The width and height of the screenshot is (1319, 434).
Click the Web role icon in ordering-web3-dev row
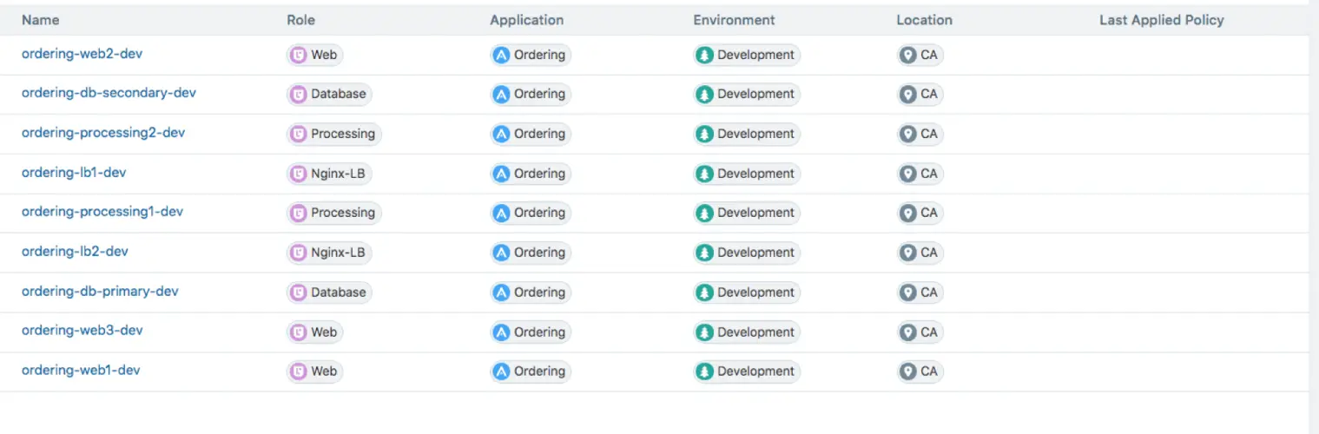coord(299,332)
